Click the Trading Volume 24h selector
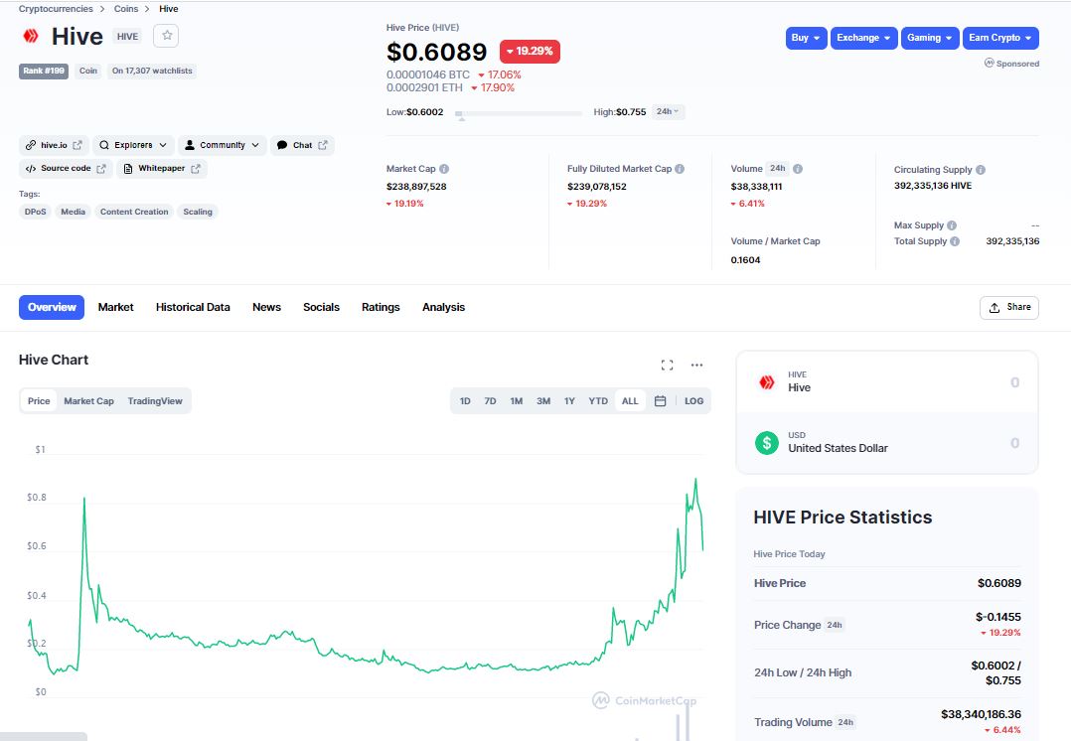 tap(845, 722)
